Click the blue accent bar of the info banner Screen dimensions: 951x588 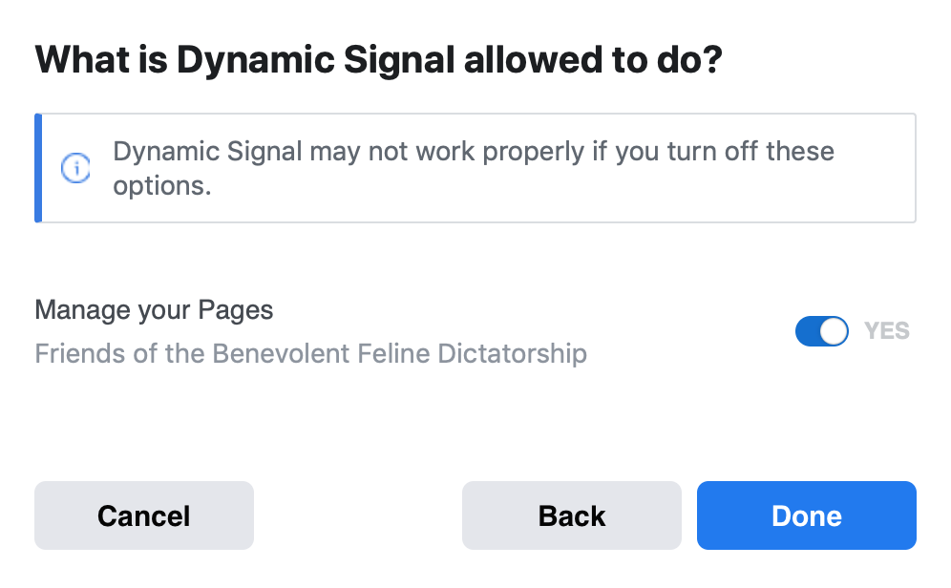click(38, 168)
